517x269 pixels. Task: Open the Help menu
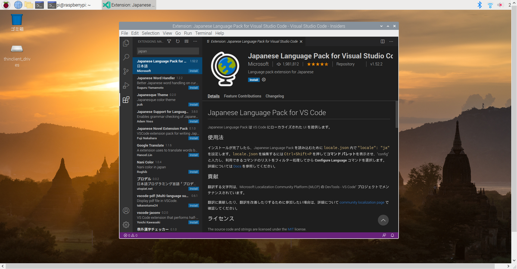[x=219, y=33]
